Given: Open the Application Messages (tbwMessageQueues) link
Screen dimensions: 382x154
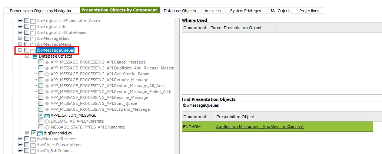Looking at the screenshot, I should [x=259, y=127].
